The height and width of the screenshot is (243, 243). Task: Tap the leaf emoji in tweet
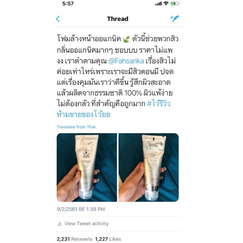coord(127,39)
